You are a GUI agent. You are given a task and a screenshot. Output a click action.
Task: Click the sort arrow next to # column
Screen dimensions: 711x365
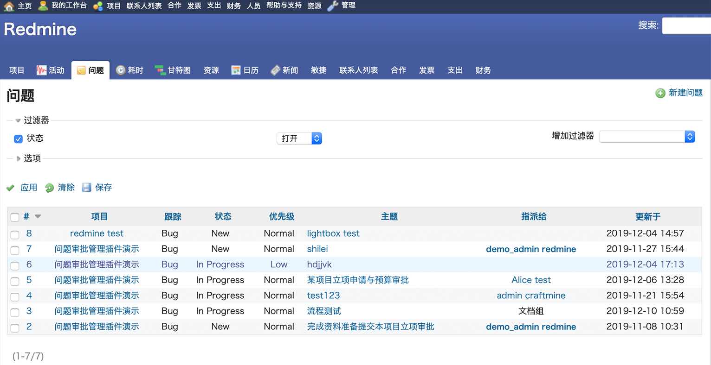(38, 216)
